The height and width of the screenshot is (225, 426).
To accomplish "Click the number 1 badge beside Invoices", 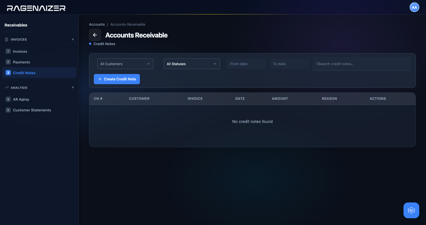I will click(8, 51).
